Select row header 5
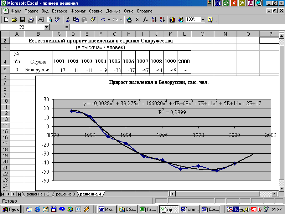Screen dimensions: 285x214 click(x=5, y=70)
